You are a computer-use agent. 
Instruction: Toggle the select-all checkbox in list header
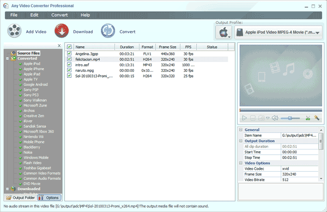coord(69,47)
